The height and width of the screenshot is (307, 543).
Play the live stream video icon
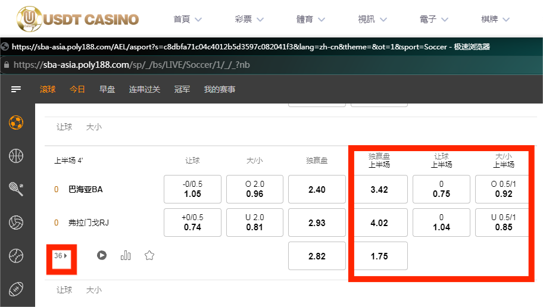pos(101,255)
